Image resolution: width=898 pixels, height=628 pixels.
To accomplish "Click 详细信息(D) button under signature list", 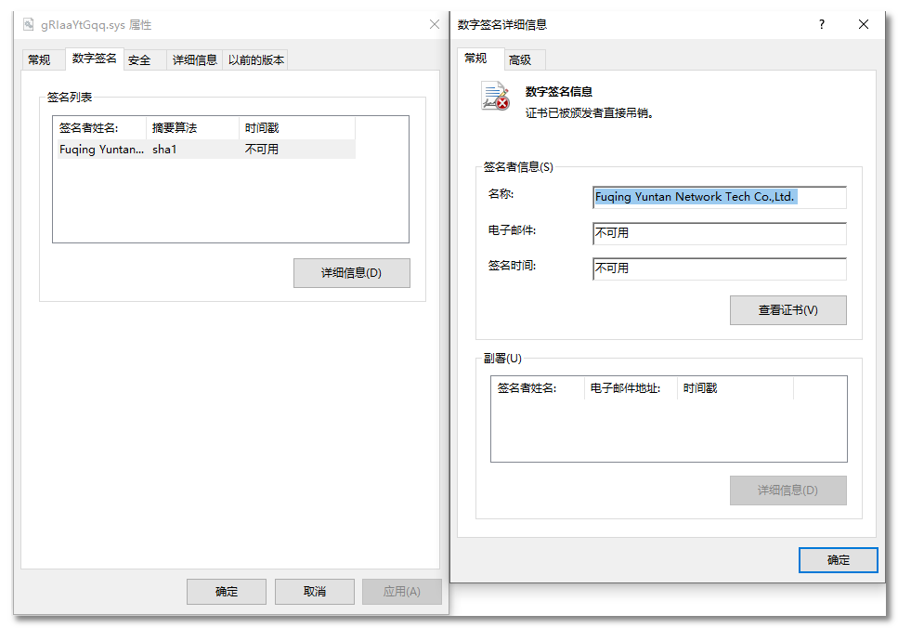I will point(351,273).
